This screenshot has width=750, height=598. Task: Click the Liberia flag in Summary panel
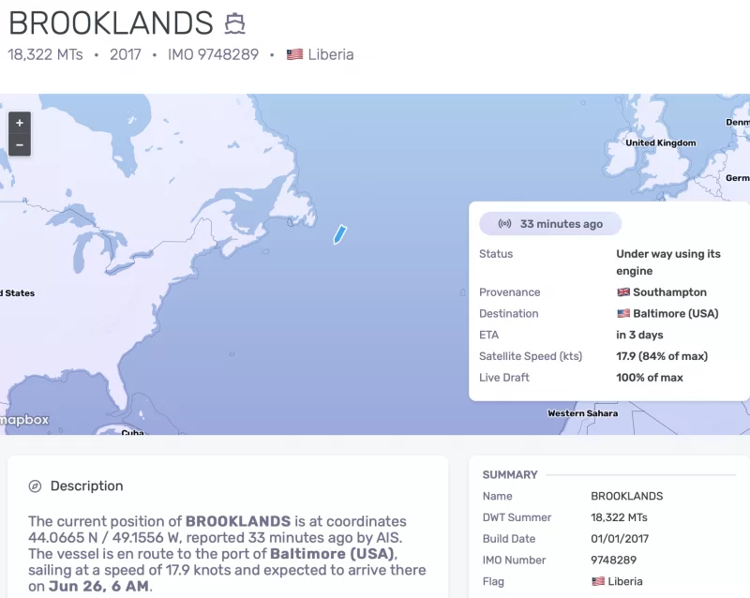pos(598,582)
